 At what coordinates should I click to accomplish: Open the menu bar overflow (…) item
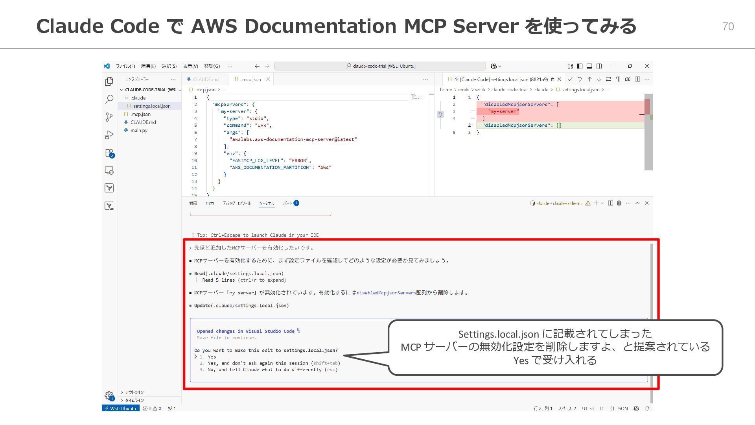[x=230, y=66]
